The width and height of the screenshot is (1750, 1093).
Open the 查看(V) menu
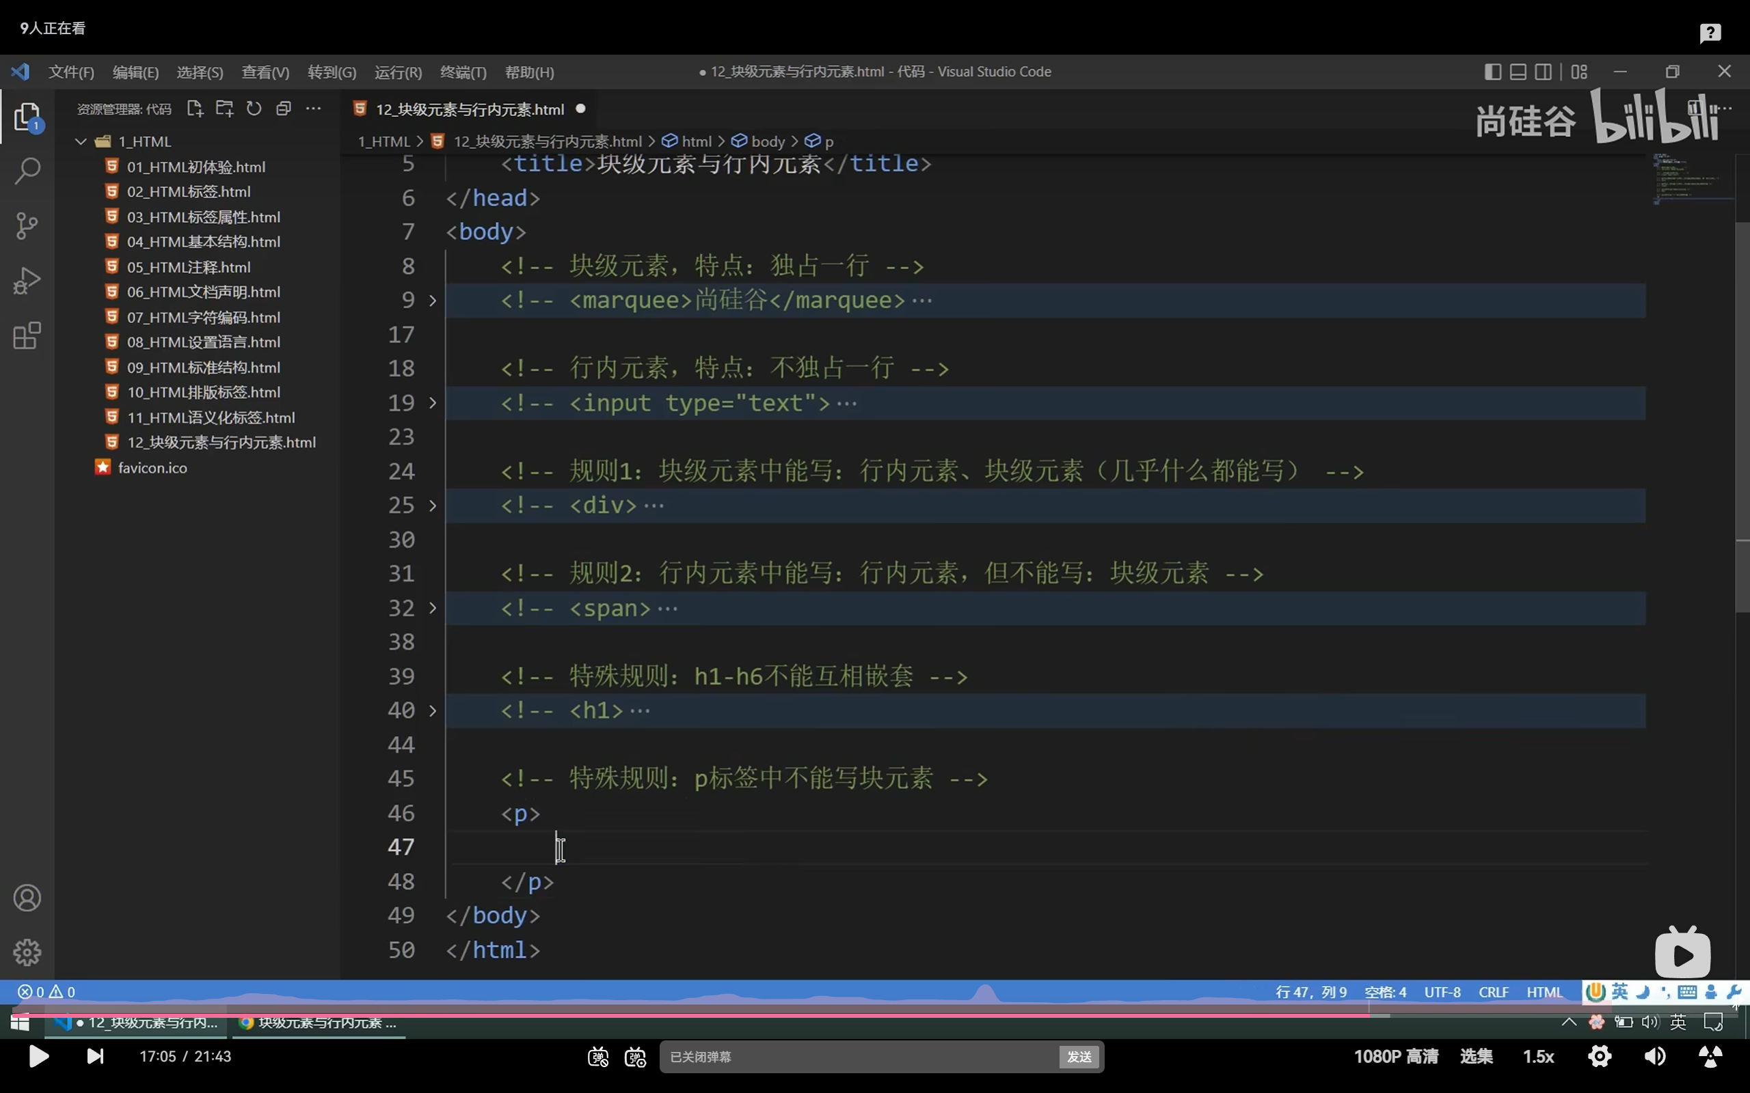tap(265, 72)
